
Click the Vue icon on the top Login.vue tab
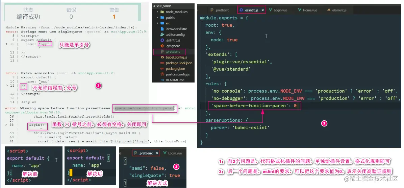pos(271,10)
